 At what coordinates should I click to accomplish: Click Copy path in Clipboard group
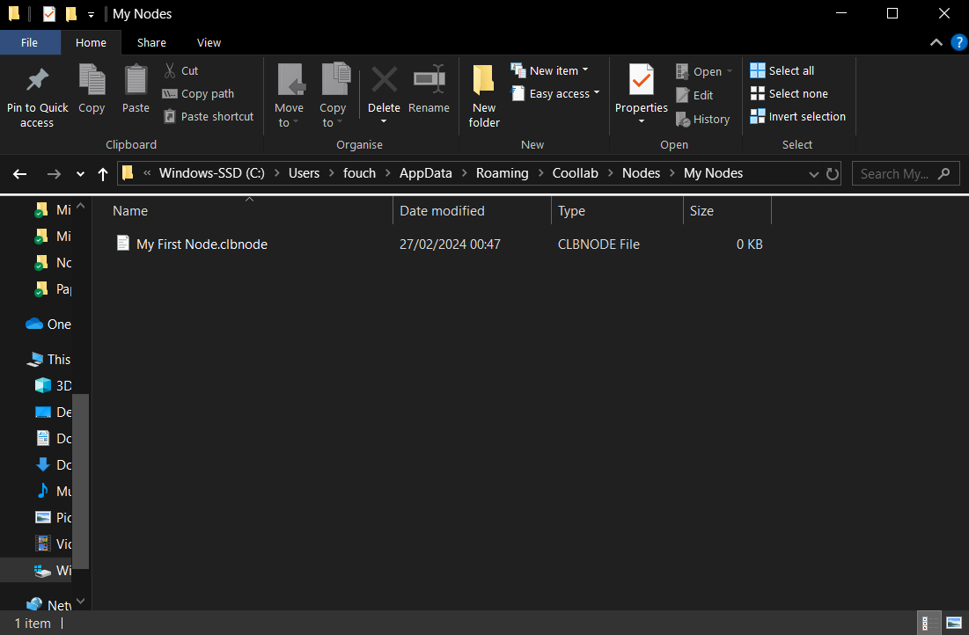pos(198,94)
